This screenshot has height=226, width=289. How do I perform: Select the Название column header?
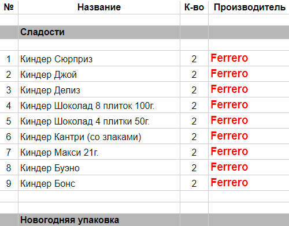coord(99,7)
